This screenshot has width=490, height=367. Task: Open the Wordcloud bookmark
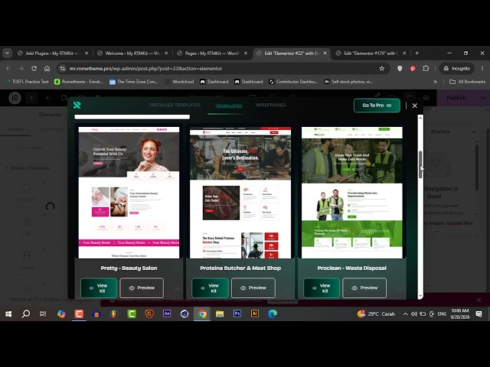pyautogui.click(x=180, y=82)
